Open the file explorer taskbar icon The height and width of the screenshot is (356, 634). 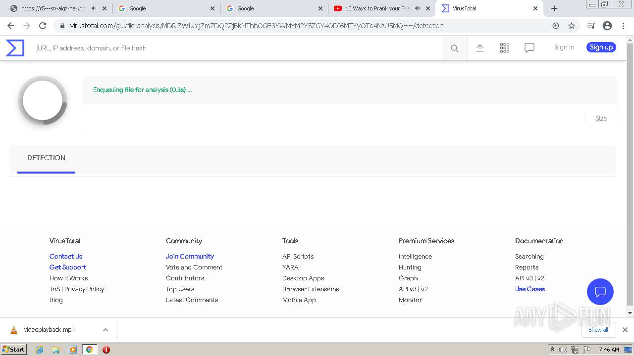[56, 350]
